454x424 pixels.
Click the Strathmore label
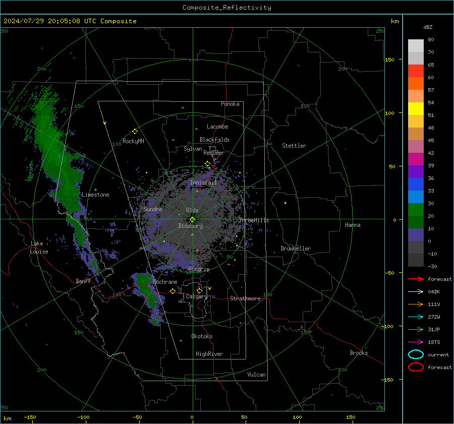click(x=245, y=298)
